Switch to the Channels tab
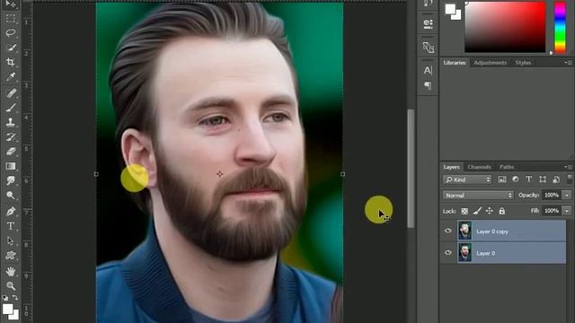 click(479, 167)
